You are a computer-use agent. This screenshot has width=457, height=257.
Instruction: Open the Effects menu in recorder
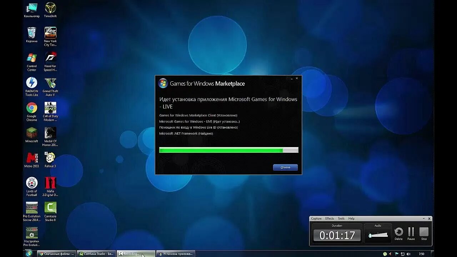pyautogui.click(x=330, y=218)
